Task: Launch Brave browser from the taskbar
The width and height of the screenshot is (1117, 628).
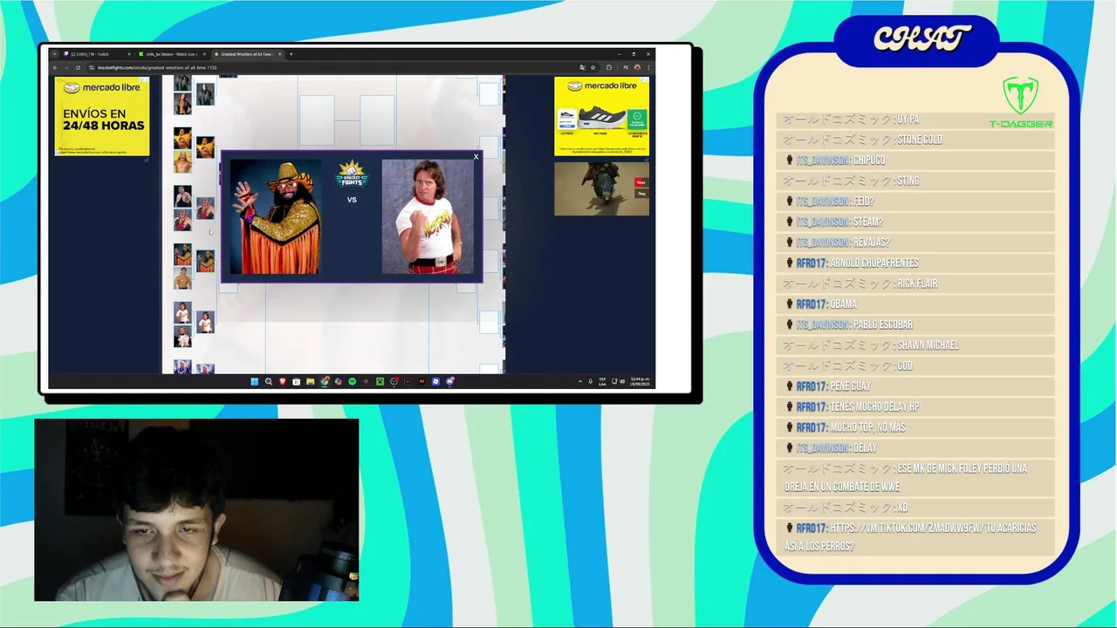Action: tap(283, 381)
